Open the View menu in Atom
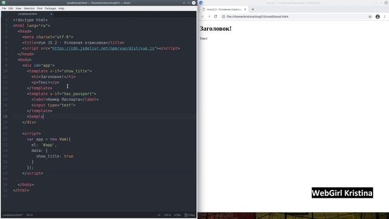The width and height of the screenshot is (389, 219). click(18, 9)
